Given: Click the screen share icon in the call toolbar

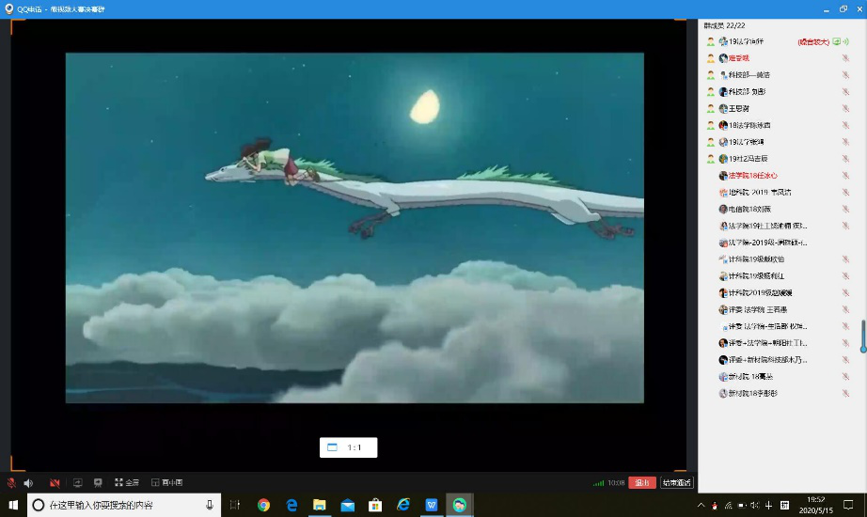Looking at the screenshot, I should click(x=77, y=483).
